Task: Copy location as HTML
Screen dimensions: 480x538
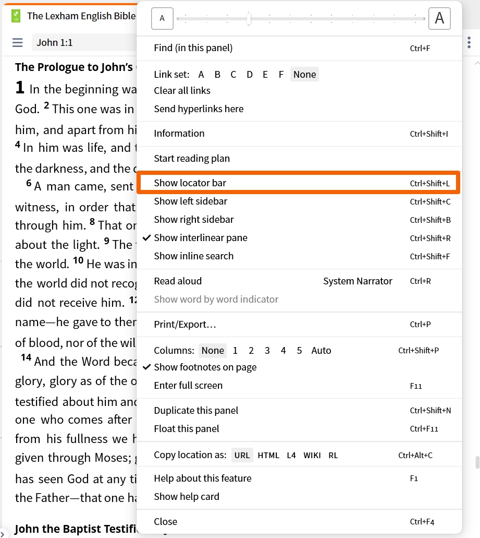Action: tap(268, 456)
